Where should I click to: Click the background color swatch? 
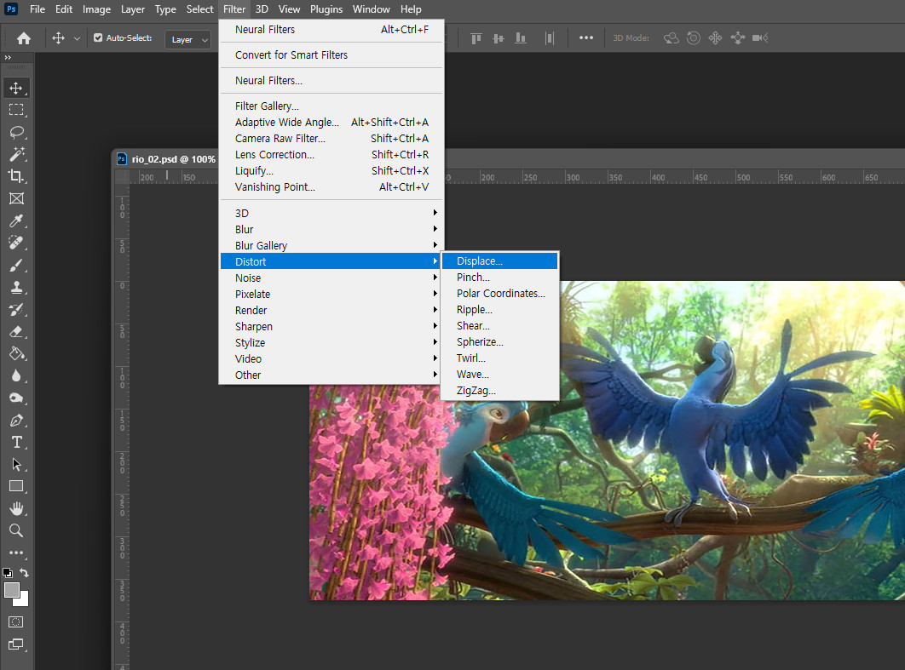(x=24, y=601)
